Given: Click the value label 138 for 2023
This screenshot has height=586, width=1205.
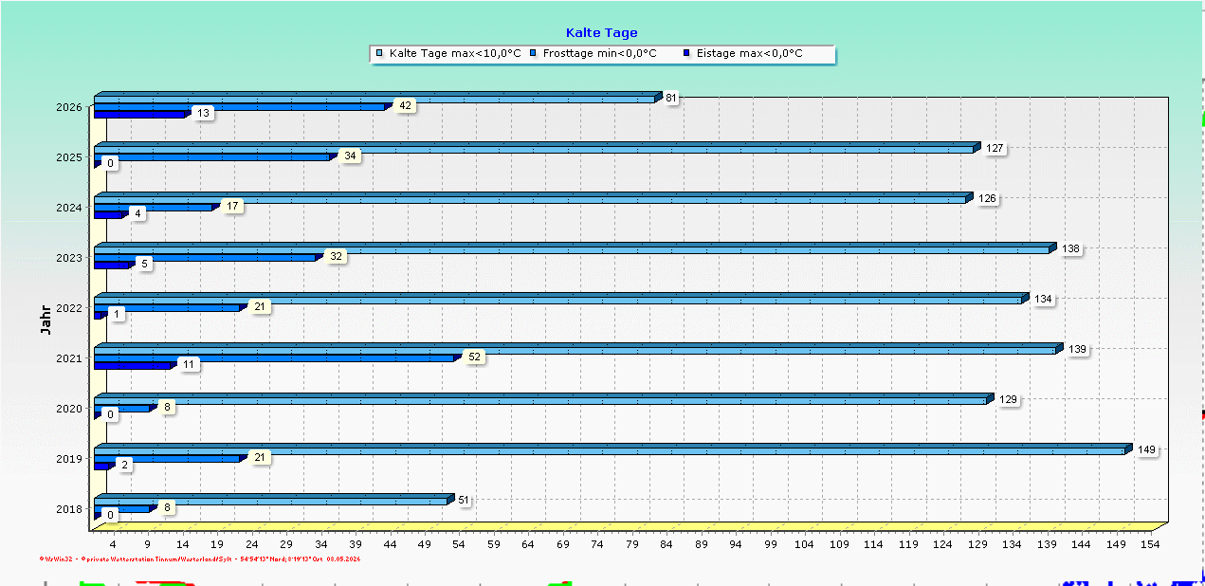Looking at the screenshot, I should click(1070, 248).
